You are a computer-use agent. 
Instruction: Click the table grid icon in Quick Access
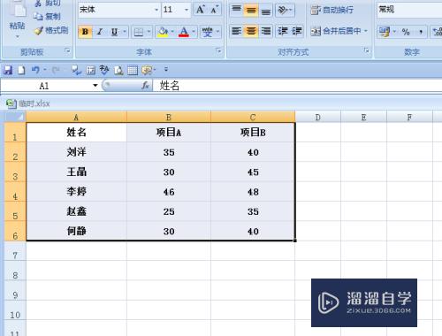point(133,70)
